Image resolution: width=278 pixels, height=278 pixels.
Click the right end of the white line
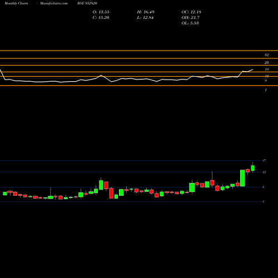click(252, 69)
